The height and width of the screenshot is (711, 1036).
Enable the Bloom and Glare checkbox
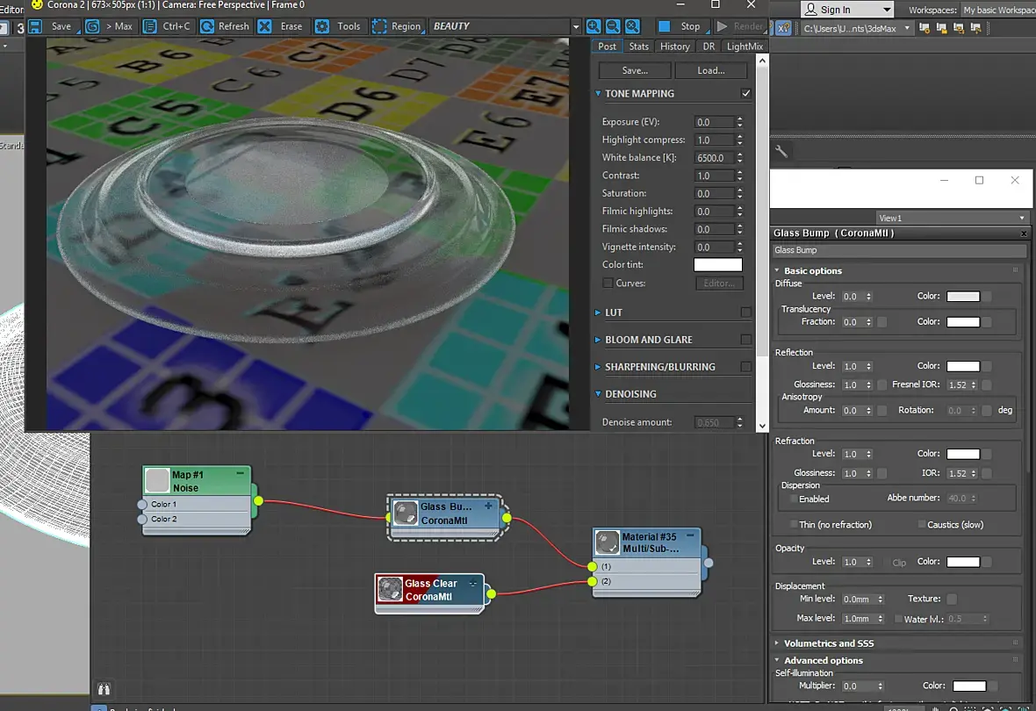[x=746, y=339]
